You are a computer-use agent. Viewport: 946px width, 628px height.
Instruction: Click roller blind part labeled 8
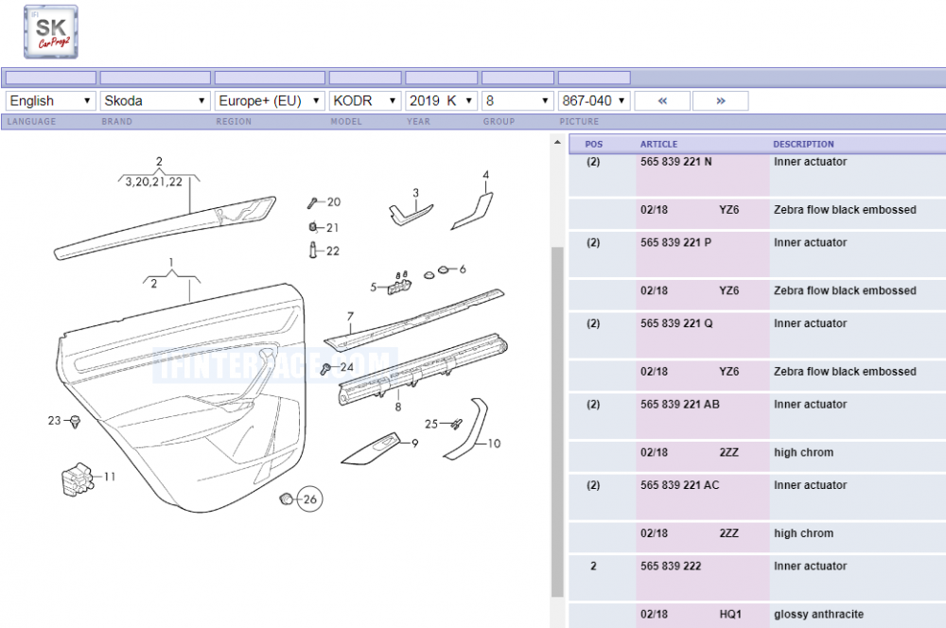click(422, 369)
